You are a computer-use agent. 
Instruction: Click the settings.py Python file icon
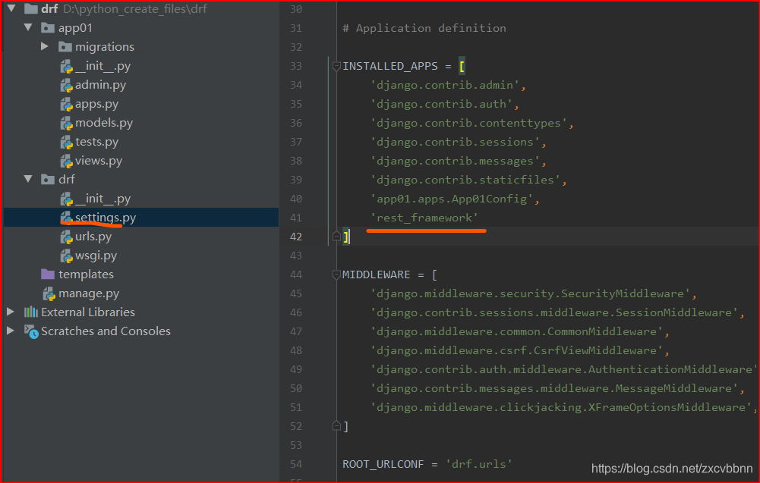(x=66, y=218)
